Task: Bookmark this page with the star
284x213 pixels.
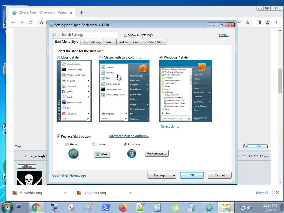Action: pos(248,22)
